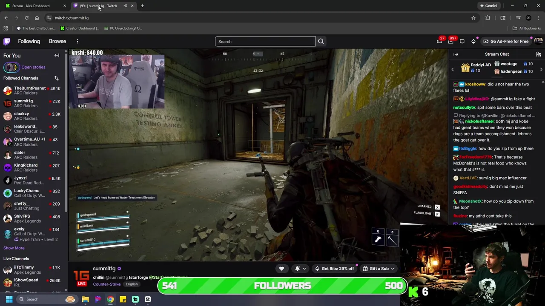Reload the Twitch page

coord(26,18)
